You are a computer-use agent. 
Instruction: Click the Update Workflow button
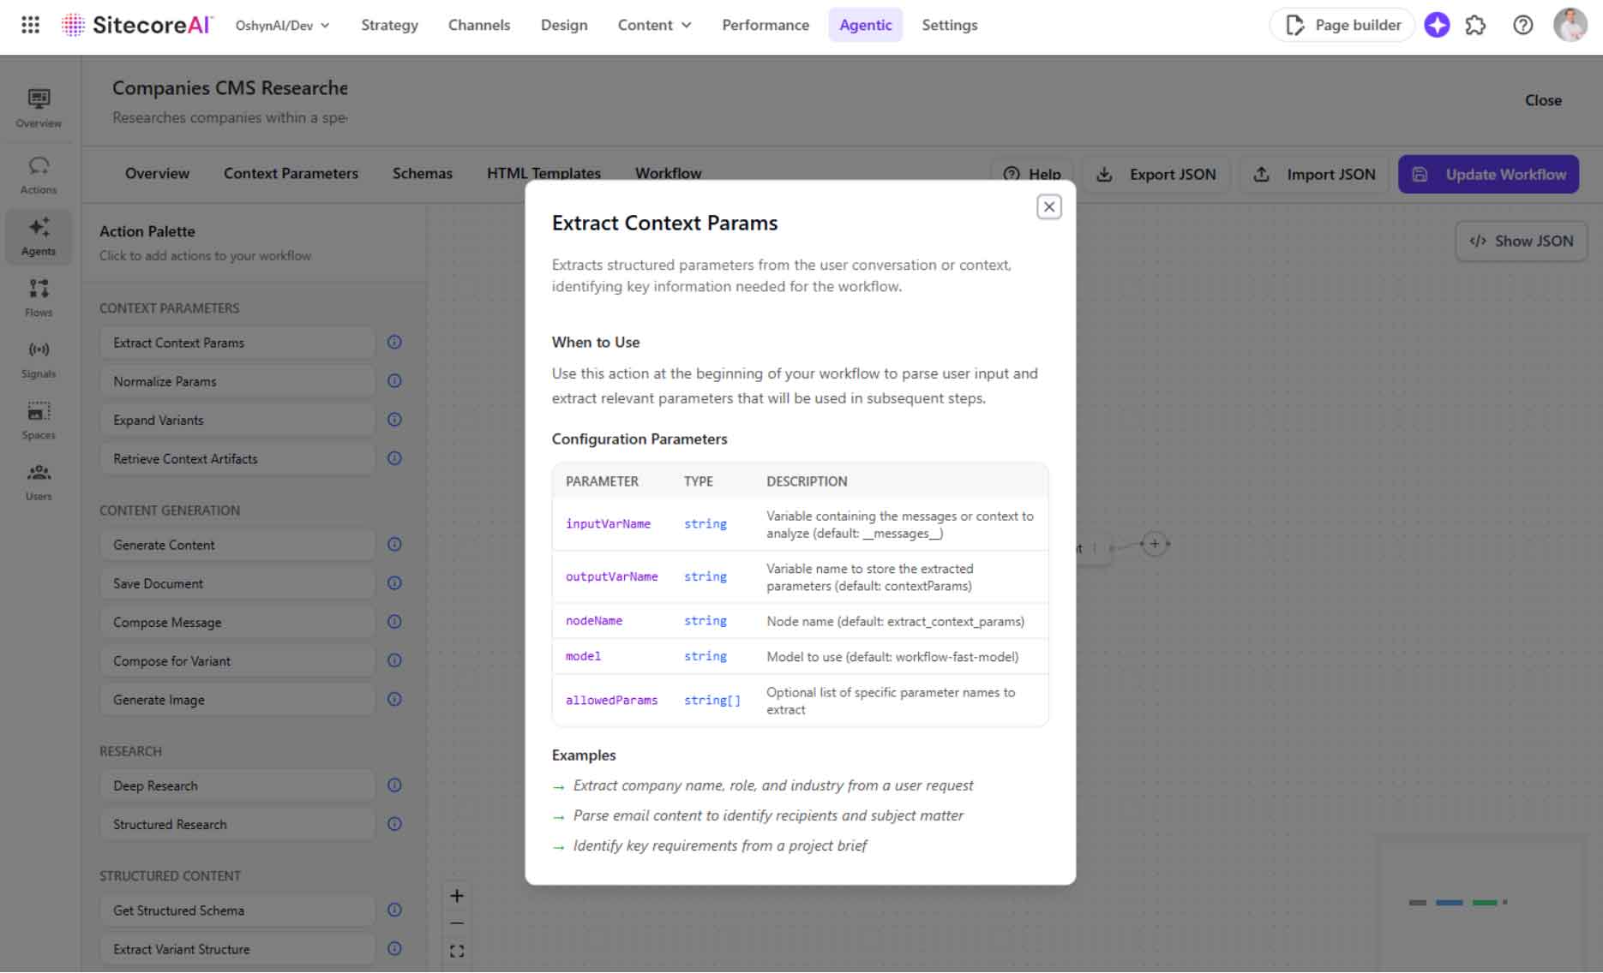click(x=1488, y=174)
